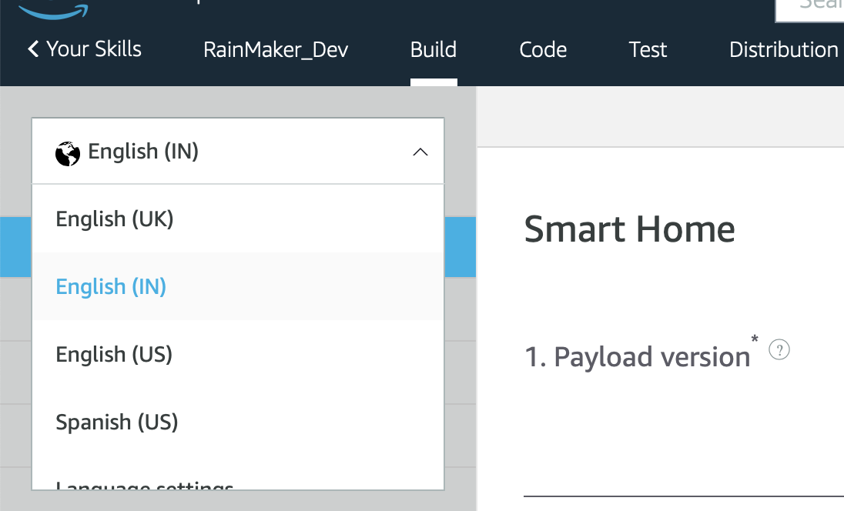Screen dimensions: 844x511
Task: Open the RainMaker_Dev skill name
Action: point(276,50)
